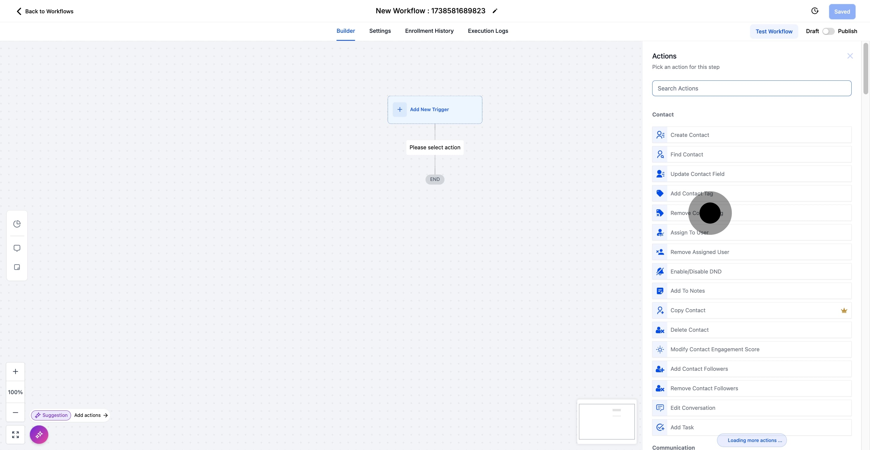Open the Execution Logs tab
Viewport: 870px width, 450px height.
coord(488,31)
